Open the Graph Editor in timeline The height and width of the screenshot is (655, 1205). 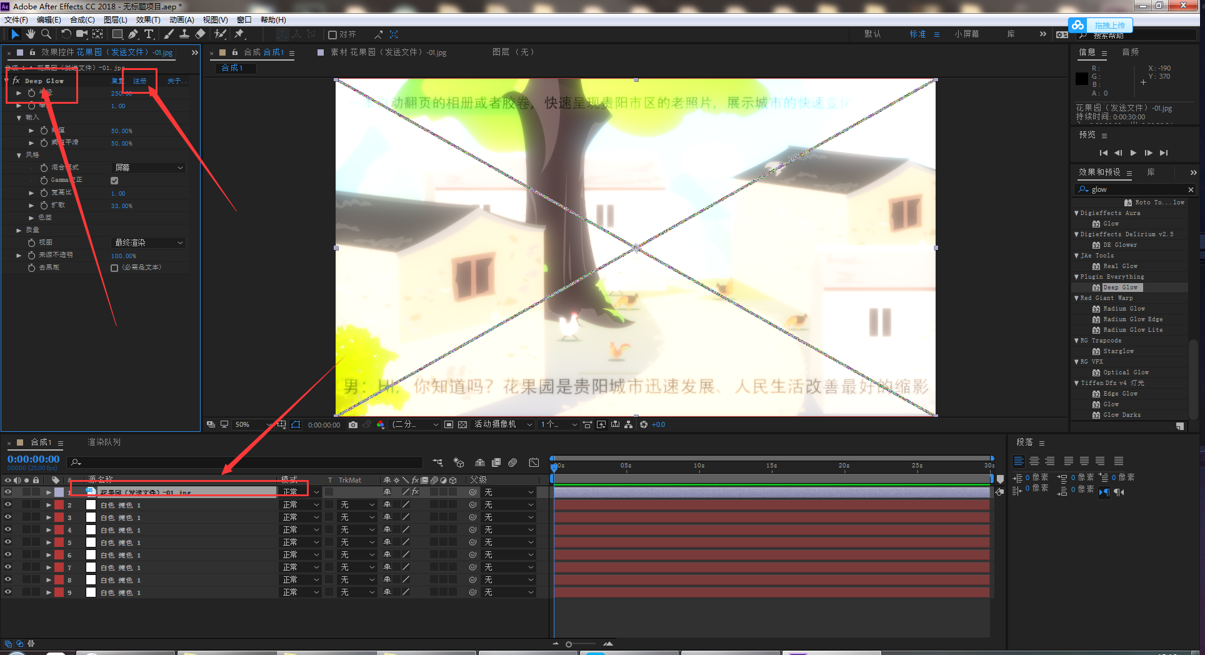coord(534,462)
